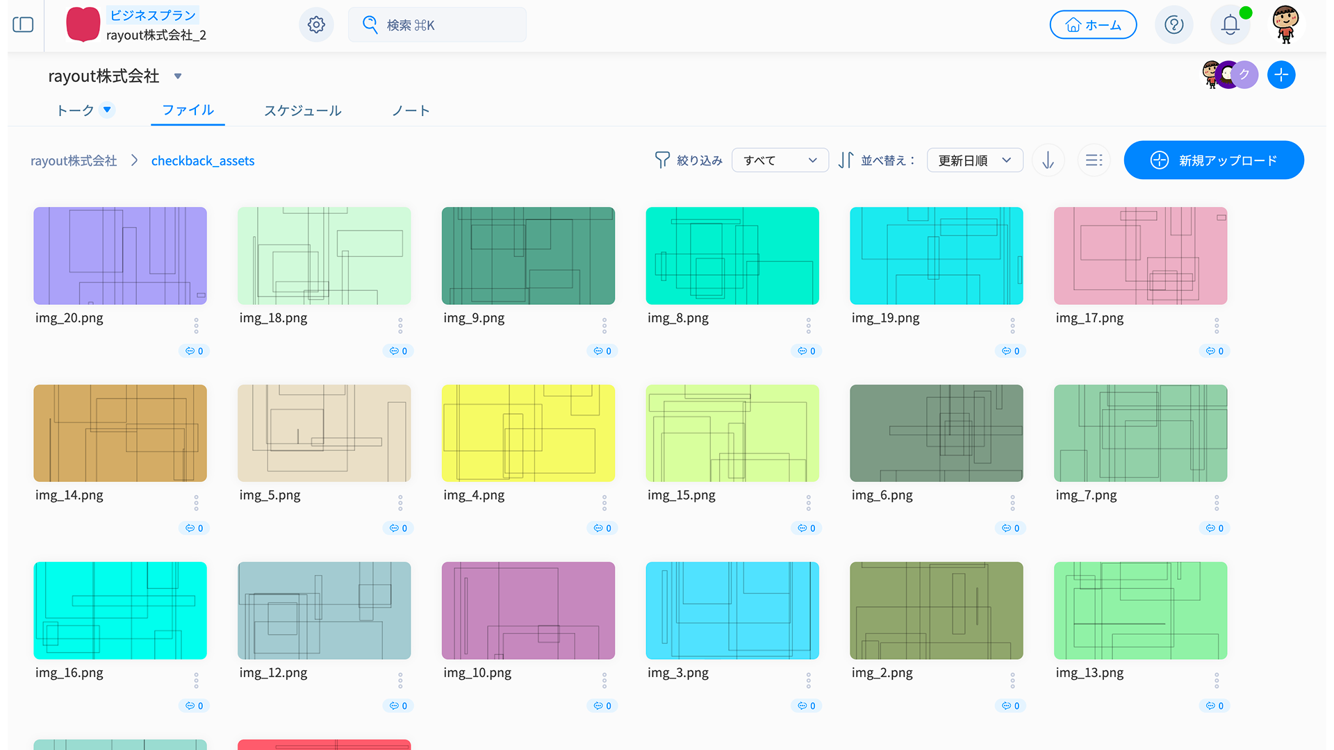Viewport: 1334px width, 750px height.
Task: Toggle the sidebar panel icon
Action: [x=23, y=25]
